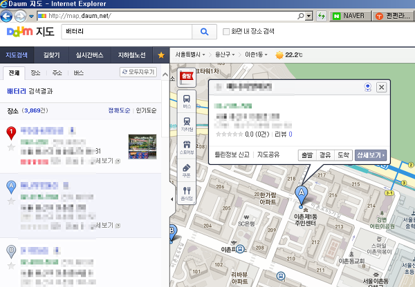Screen dimensions: 415x287
Task: Click the blue search magnifier button
Action: [x=204, y=32]
